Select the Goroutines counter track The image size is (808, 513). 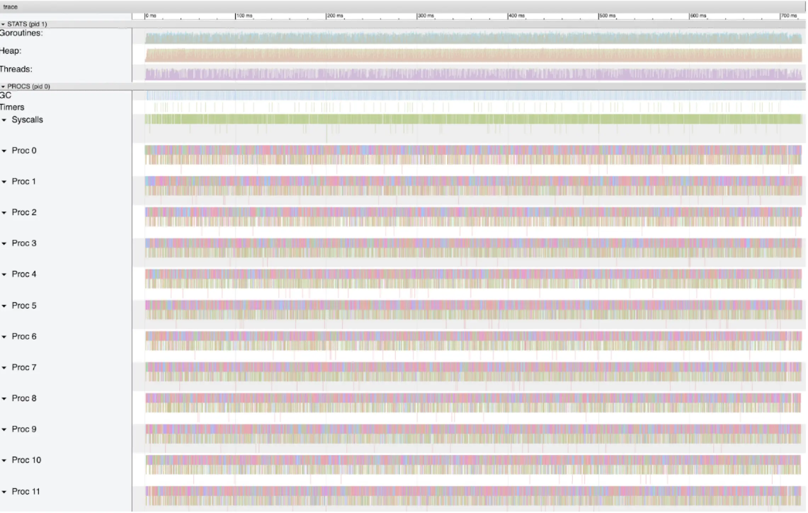[473, 38]
